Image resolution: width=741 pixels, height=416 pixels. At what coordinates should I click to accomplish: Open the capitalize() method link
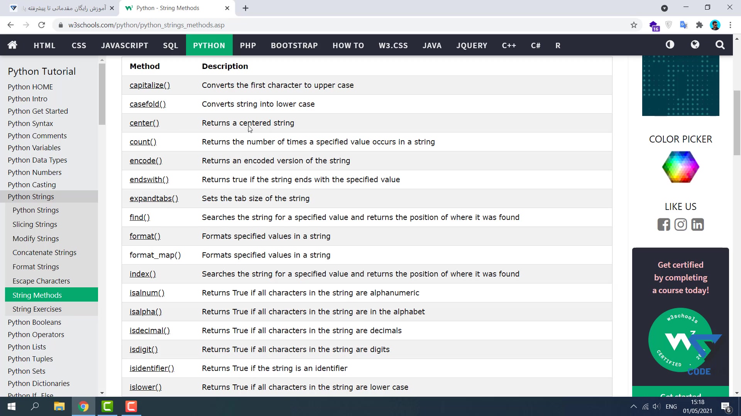(150, 85)
